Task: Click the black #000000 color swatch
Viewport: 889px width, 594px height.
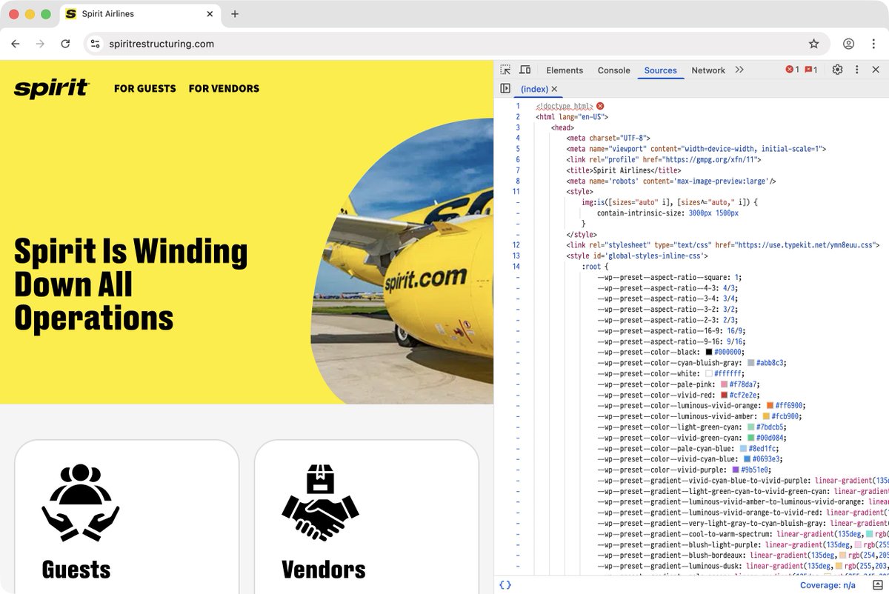Action: point(709,353)
